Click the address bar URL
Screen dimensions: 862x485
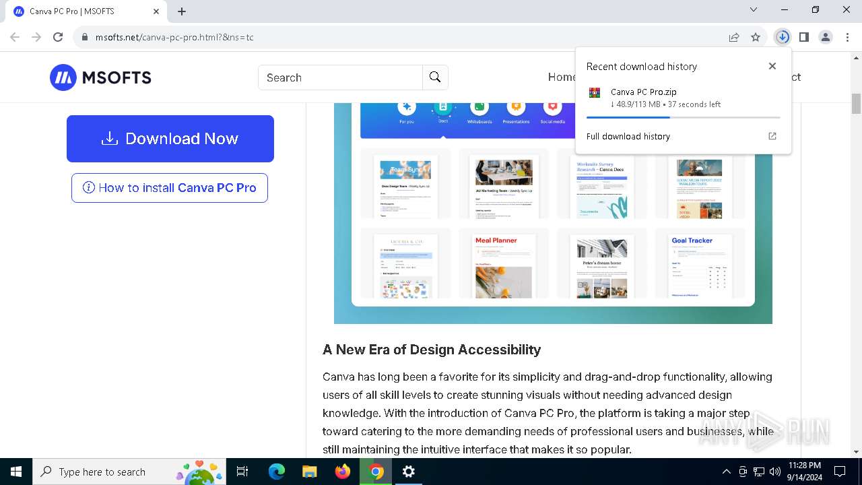[x=174, y=37]
